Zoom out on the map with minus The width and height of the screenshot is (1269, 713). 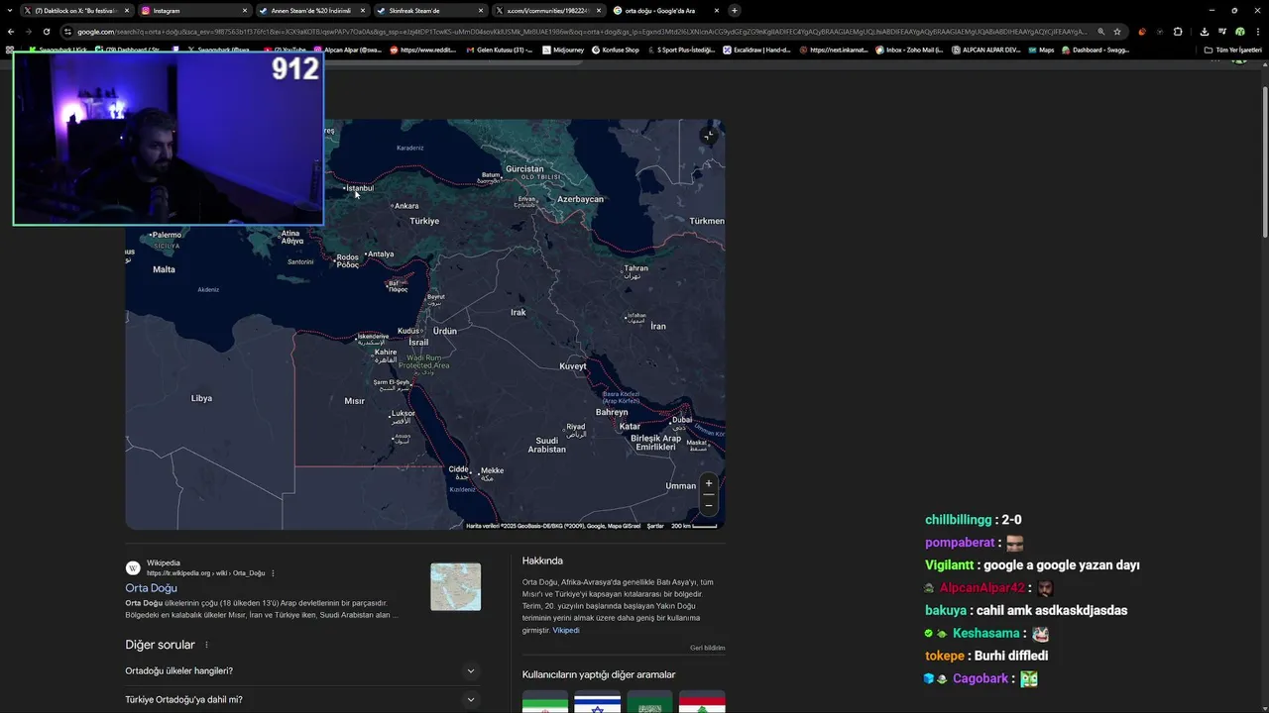point(708,505)
